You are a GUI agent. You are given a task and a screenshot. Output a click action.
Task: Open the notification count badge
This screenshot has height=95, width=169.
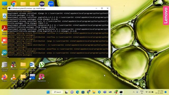point(166,92)
